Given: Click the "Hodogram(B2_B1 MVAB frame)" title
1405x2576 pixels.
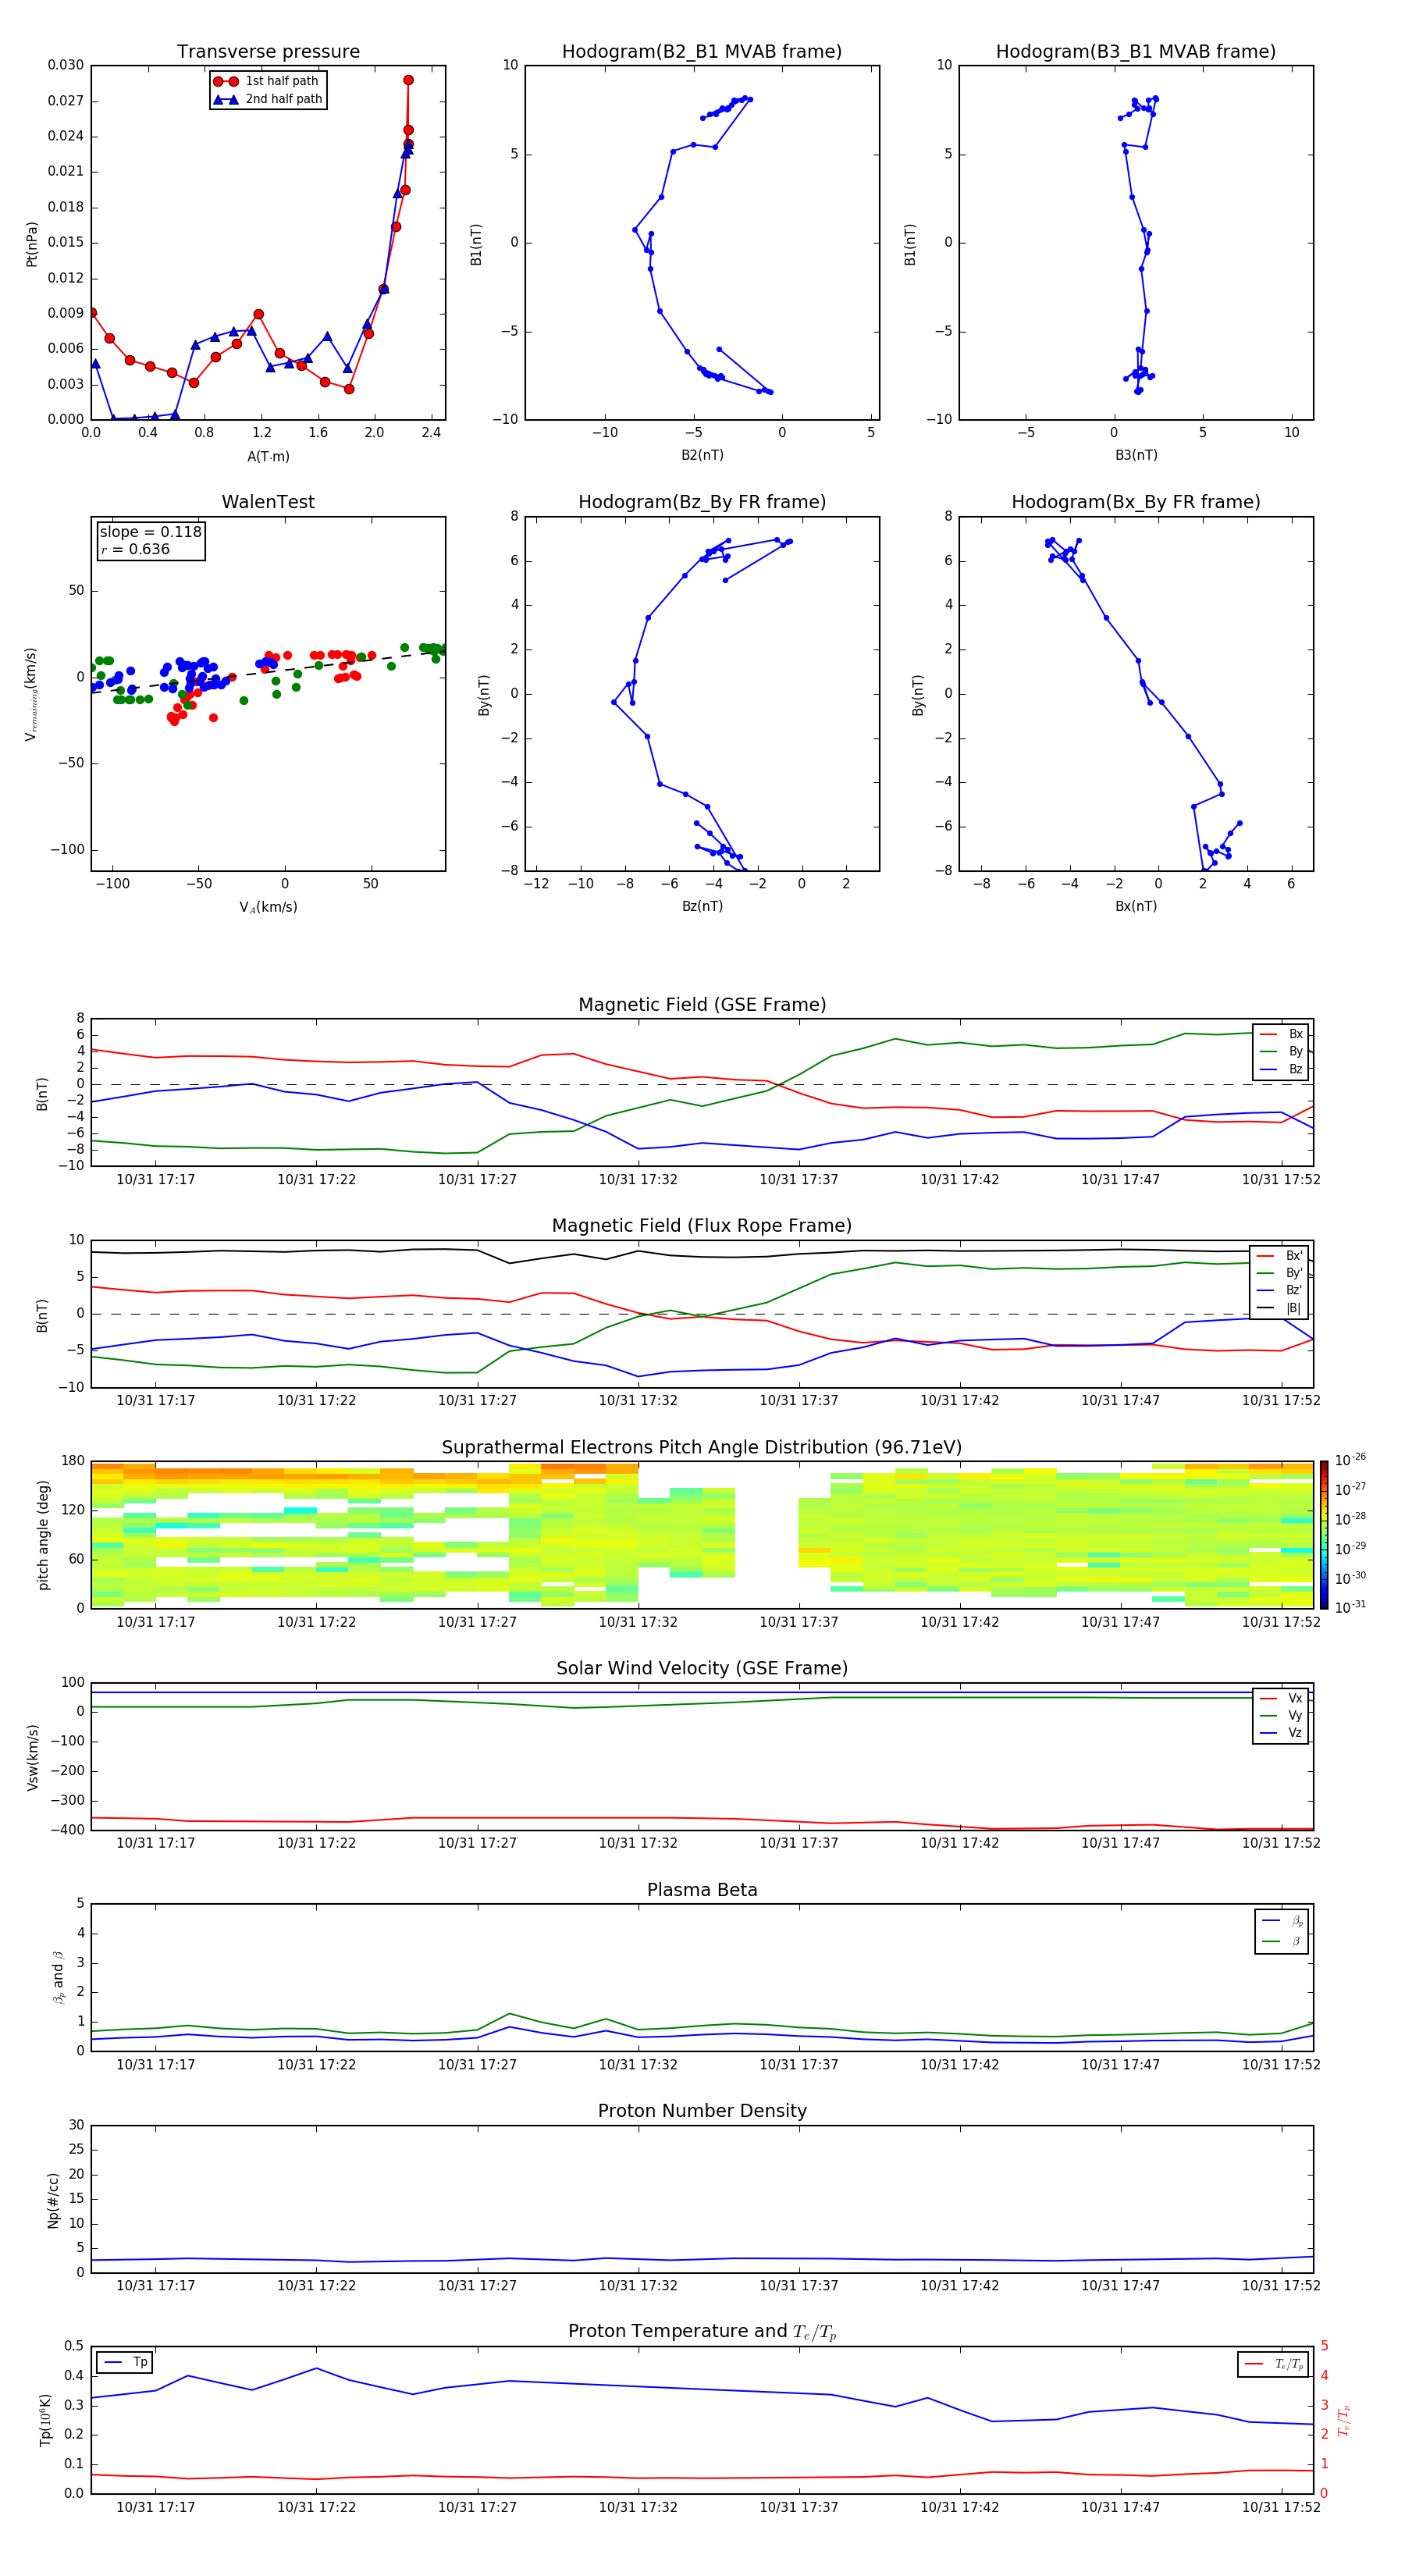Looking at the screenshot, I should [x=702, y=52].
